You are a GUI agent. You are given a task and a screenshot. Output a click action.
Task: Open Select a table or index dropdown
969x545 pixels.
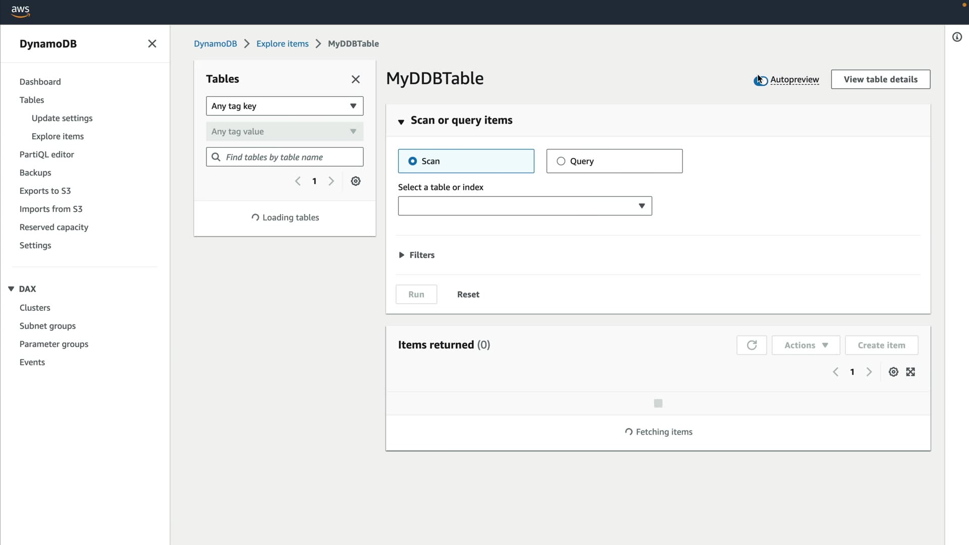[525, 206]
